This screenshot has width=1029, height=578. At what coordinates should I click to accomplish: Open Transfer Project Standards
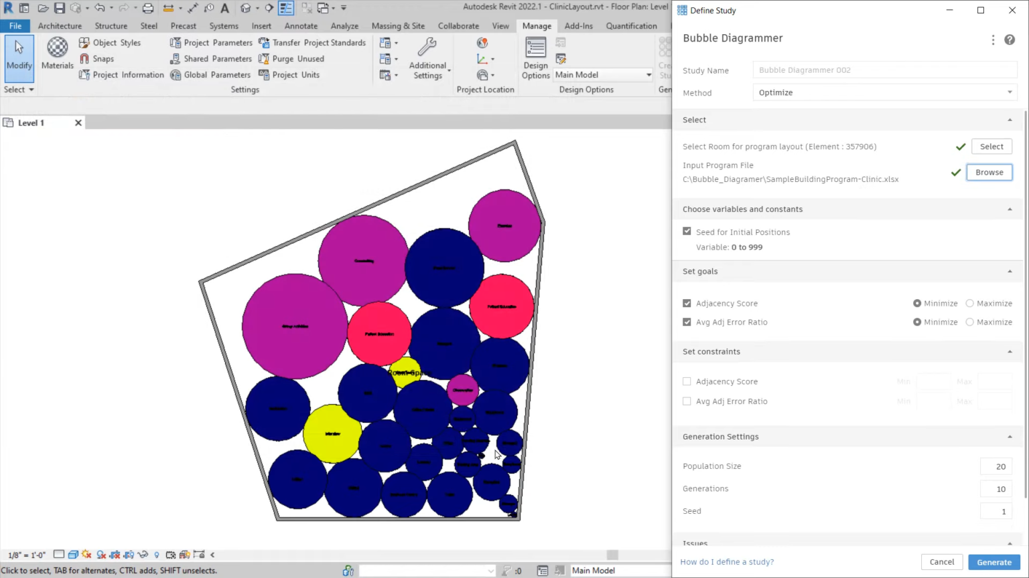pos(312,42)
